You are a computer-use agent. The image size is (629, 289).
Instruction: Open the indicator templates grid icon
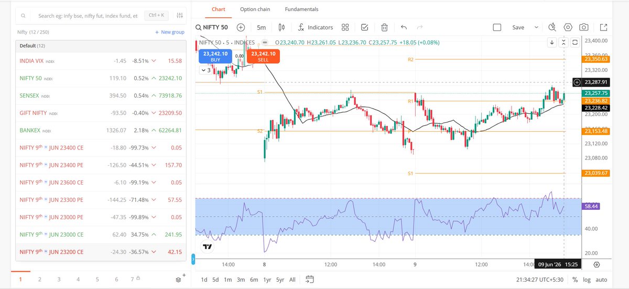coord(345,27)
